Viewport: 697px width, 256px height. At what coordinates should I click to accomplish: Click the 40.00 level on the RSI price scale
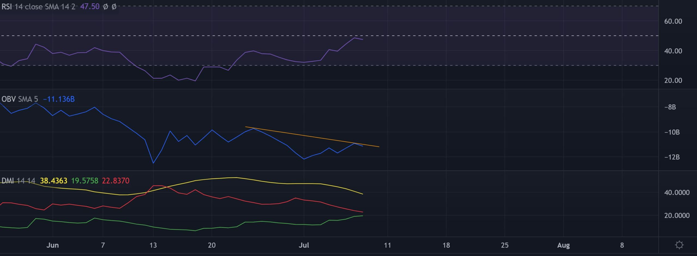pyautogui.click(x=672, y=50)
